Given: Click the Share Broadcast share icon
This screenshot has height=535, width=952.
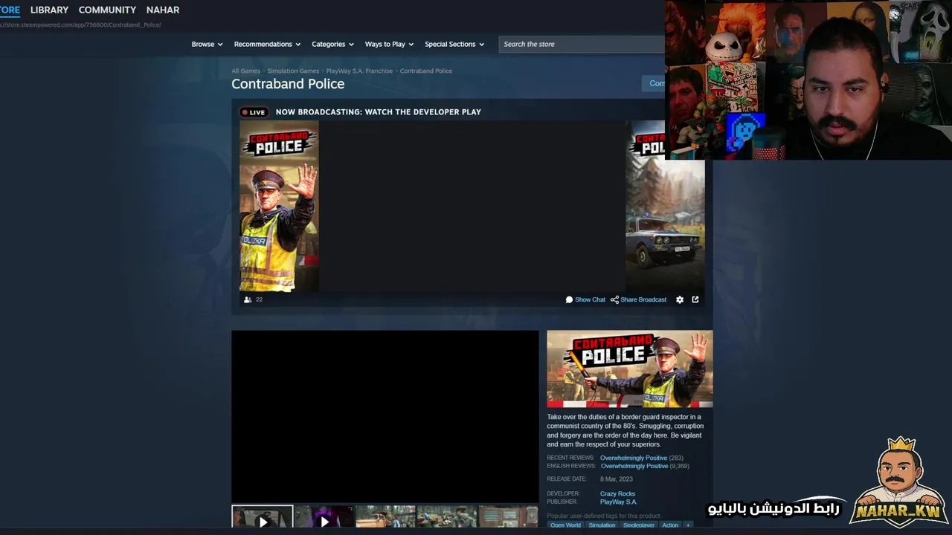Looking at the screenshot, I should tap(614, 299).
